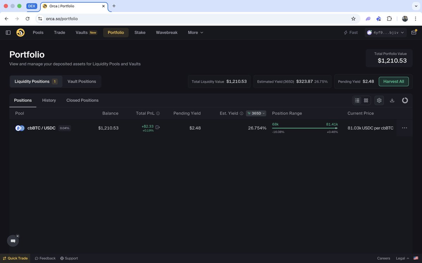Click the purple extension icon in toolbar
This screenshot has height=263, width=422.
click(x=368, y=19)
